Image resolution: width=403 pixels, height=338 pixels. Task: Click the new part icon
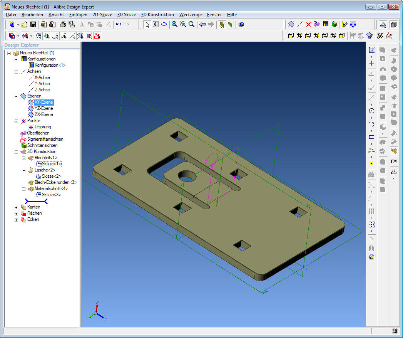pos(11,24)
